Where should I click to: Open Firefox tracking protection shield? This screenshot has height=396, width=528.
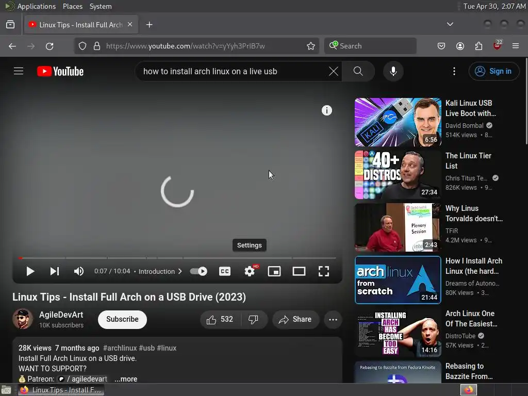82,46
